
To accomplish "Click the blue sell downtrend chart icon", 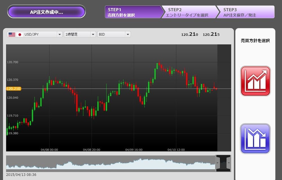I will [x=255, y=139].
